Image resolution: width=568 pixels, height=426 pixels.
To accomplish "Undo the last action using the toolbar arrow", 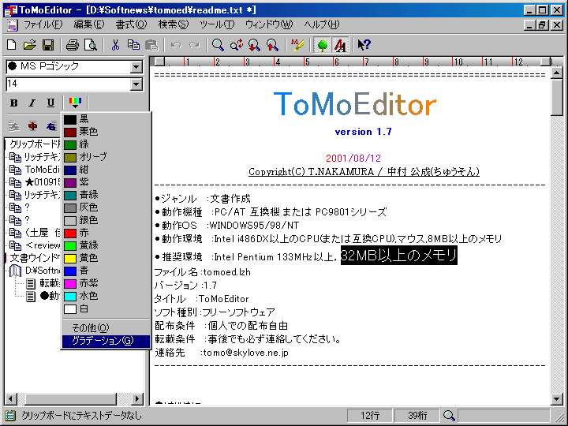I will click(176, 45).
